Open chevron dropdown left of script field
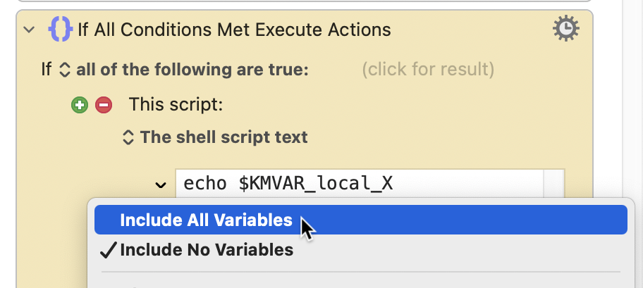Image resolution: width=643 pixels, height=288 pixels. point(161,185)
